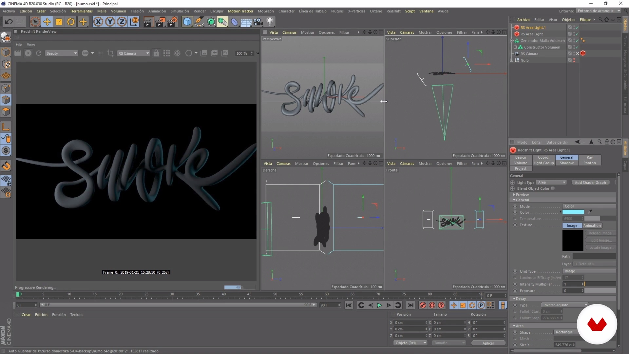Open the Cámaras menu in Perspectiva viewport
The width and height of the screenshot is (629, 354).
pos(289,32)
